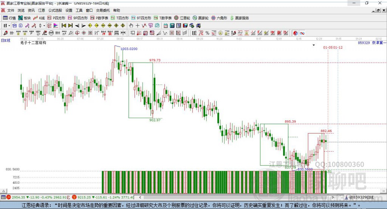This screenshot has width=387, height=209.
Task: Open the 帮助 help menu
Action: pyautogui.click(x=116, y=10)
